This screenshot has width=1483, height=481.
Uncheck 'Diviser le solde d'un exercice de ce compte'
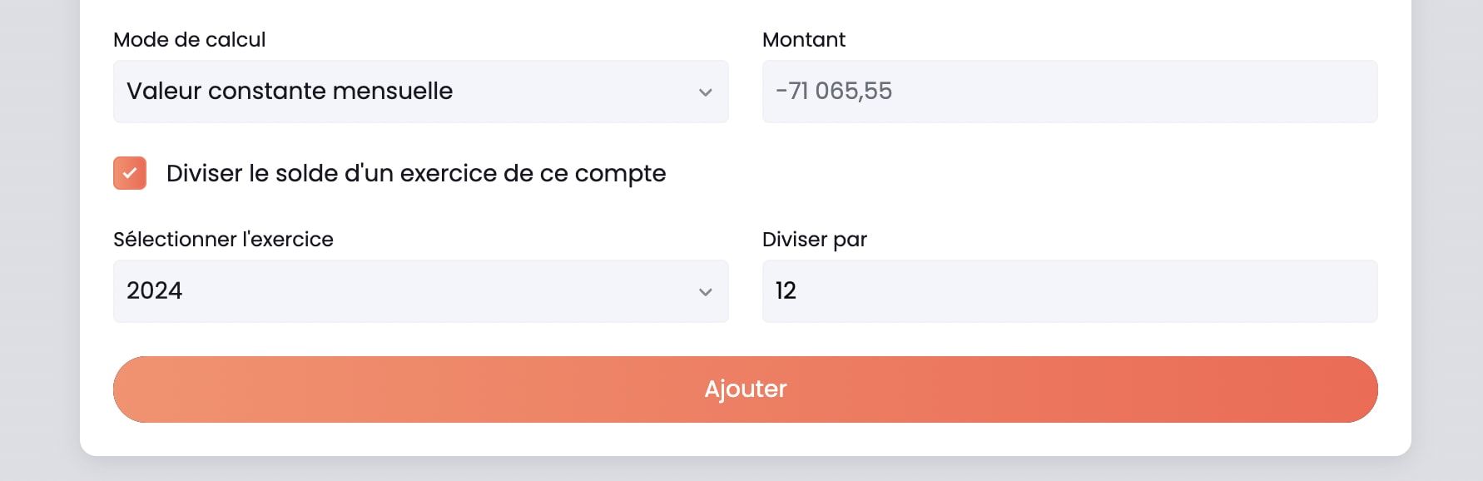(129, 173)
